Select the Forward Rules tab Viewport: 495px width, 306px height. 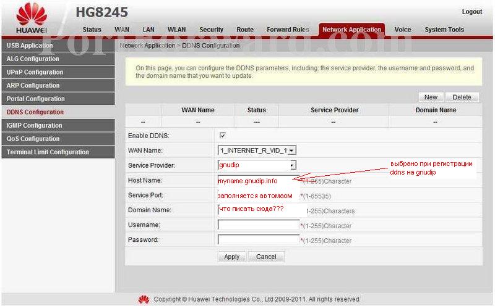(288, 30)
